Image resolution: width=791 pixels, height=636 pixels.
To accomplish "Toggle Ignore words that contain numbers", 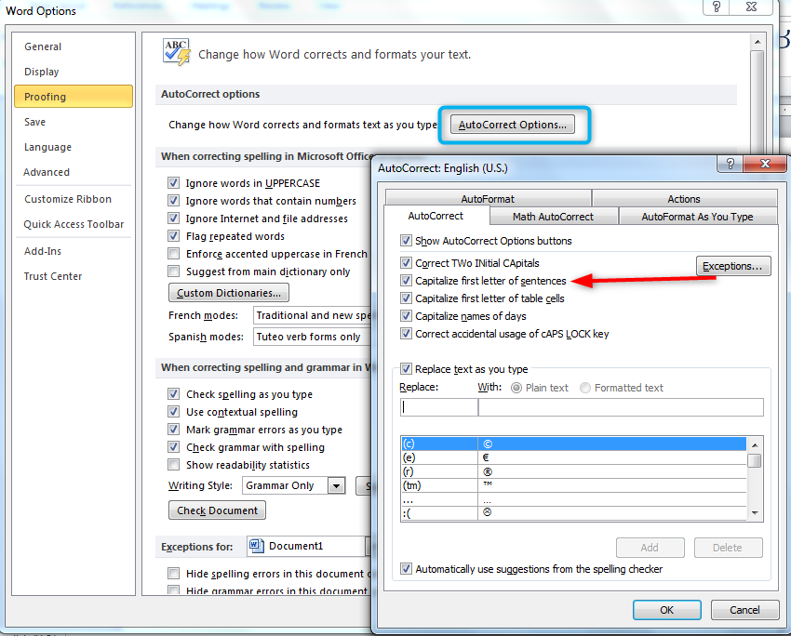I will coord(173,200).
